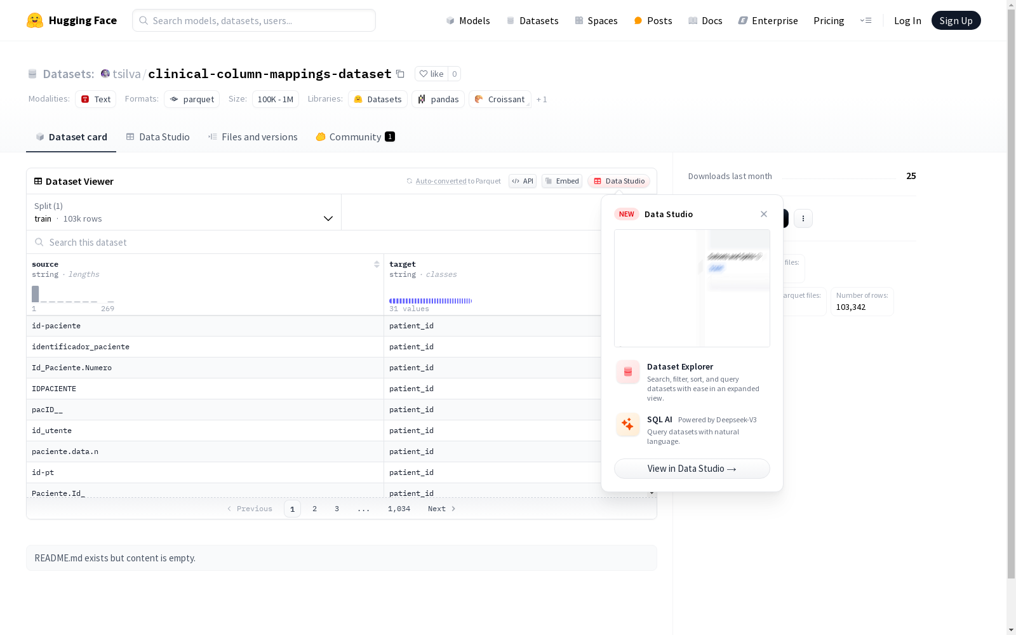Click the Next page button
1016x635 pixels.
point(441,509)
